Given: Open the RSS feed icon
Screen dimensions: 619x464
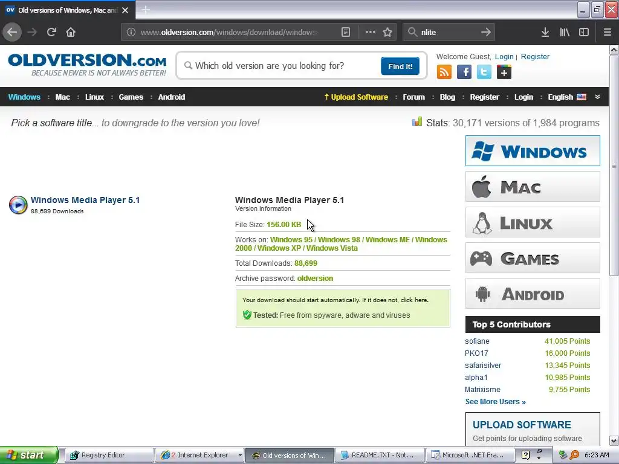Looking at the screenshot, I should pos(444,72).
